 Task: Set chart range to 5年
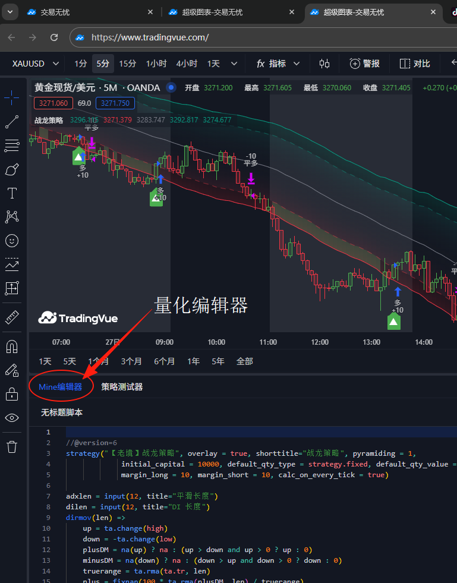pos(218,361)
